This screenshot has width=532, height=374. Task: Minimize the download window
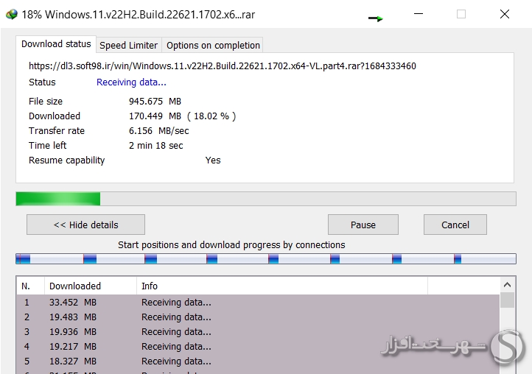click(x=419, y=14)
